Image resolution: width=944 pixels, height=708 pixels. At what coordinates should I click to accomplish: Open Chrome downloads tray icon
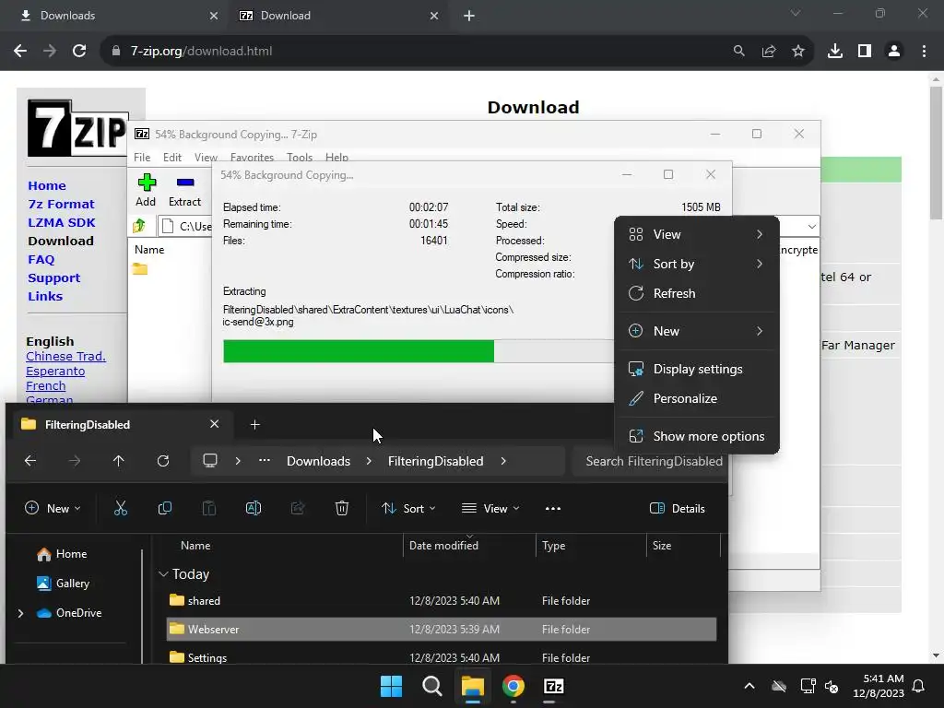(835, 52)
